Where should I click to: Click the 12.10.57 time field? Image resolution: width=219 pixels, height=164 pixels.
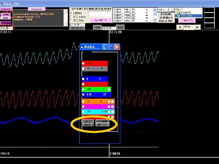click(x=109, y=28)
